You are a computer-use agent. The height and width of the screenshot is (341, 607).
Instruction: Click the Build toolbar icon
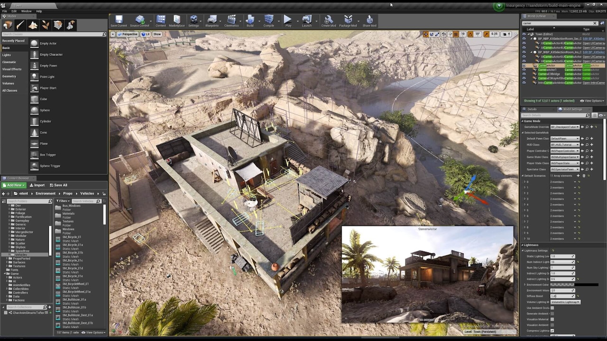pos(250,20)
